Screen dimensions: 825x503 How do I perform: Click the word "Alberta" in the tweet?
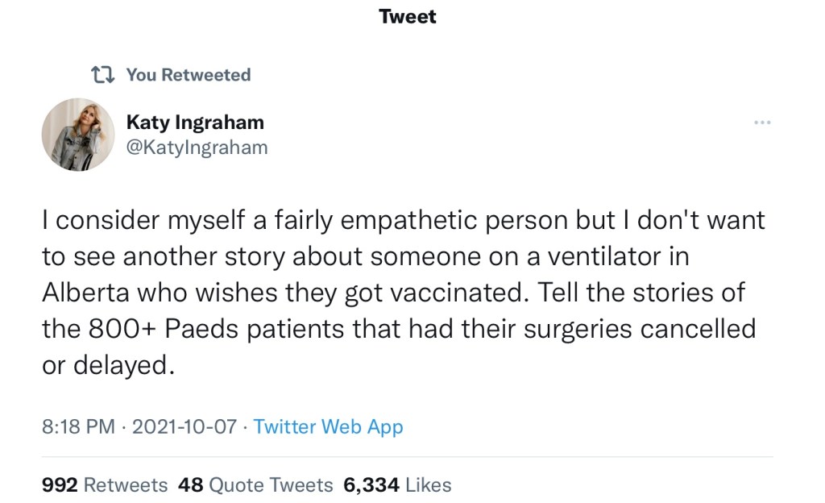(85, 292)
